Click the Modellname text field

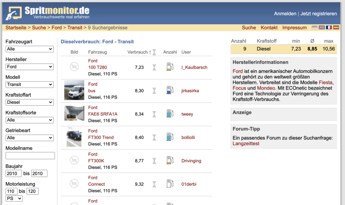tap(30, 156)
